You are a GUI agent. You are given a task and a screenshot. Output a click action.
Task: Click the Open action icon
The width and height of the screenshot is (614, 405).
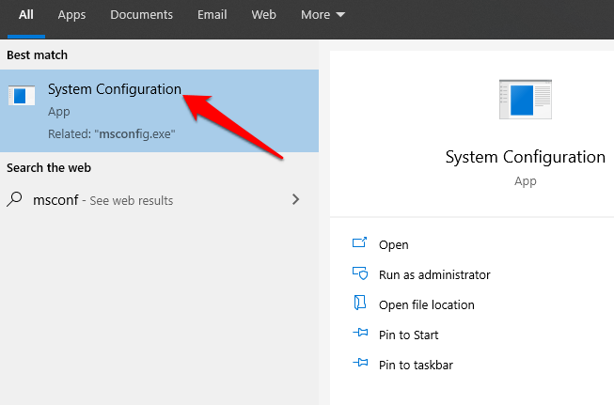[359, 243]
